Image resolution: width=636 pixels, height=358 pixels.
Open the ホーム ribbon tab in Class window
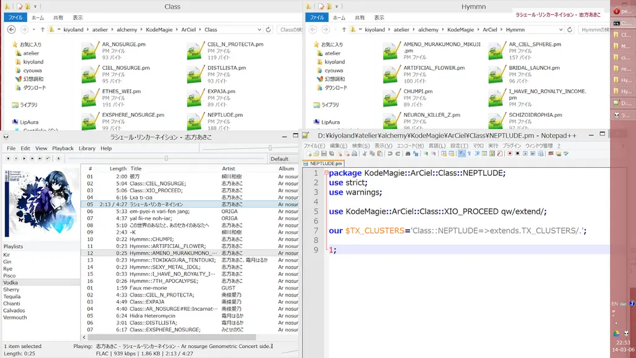click(38, 17)
